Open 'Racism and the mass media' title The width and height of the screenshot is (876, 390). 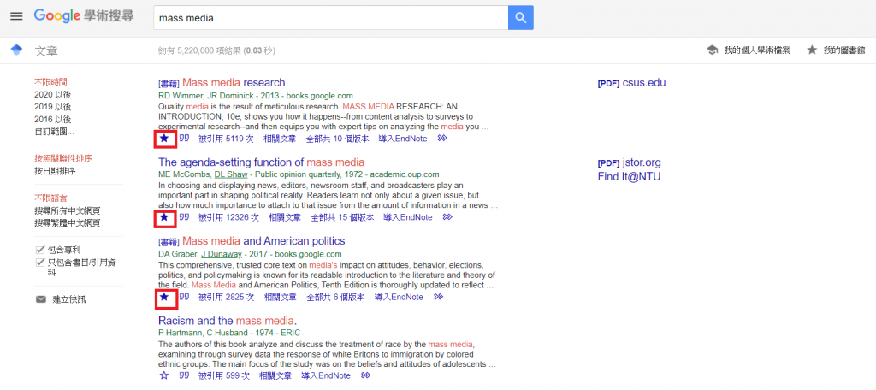pyautogui.click(x=228, y=321)
